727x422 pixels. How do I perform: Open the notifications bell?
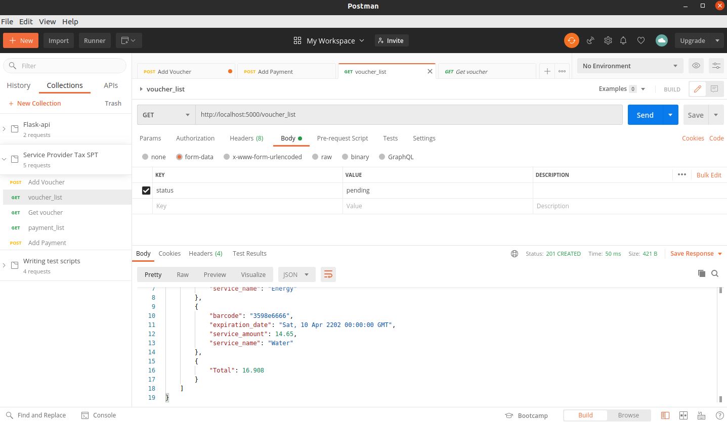tap(623, 40)
